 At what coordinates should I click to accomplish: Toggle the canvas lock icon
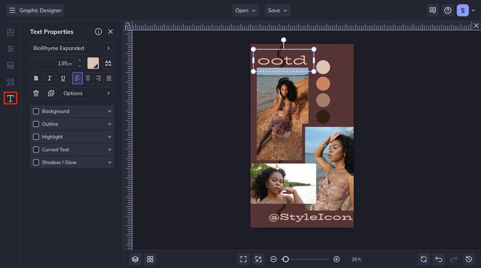pyautogui.click(x=127, y=26)
